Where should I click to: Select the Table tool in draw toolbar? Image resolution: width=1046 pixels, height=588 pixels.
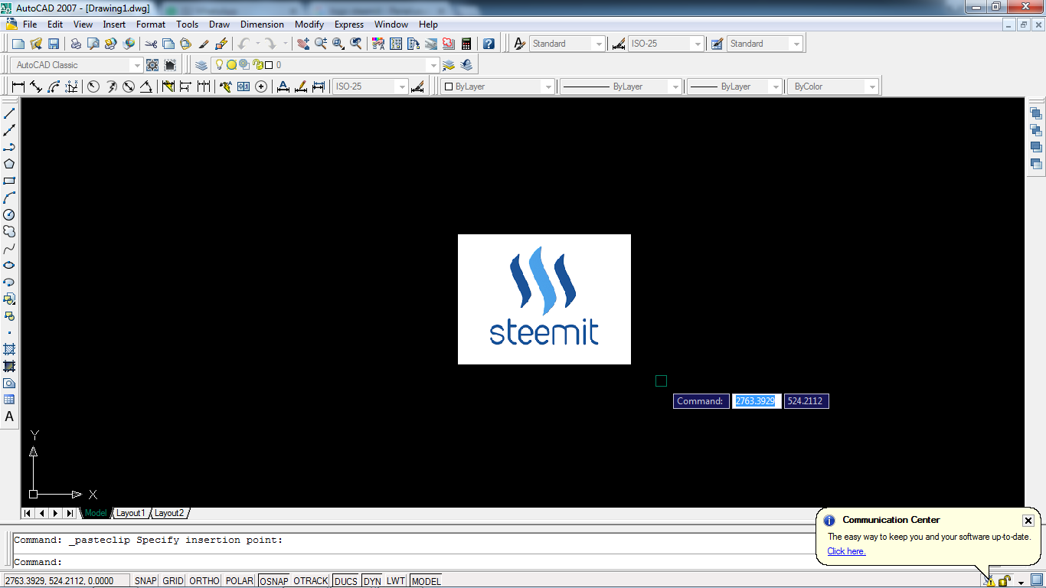click(9, 400)
